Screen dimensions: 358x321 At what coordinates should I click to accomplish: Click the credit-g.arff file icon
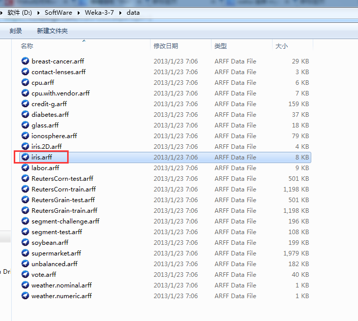(25, 104)
